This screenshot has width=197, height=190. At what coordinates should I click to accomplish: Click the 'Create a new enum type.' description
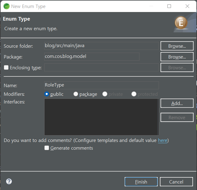31,29
